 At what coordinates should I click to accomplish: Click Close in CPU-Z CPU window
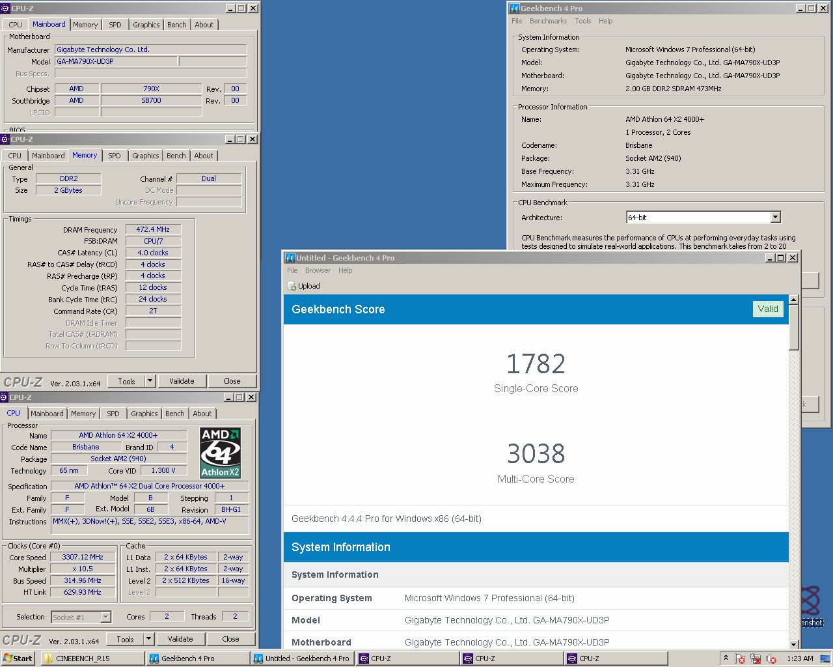(x=230, y=639)
